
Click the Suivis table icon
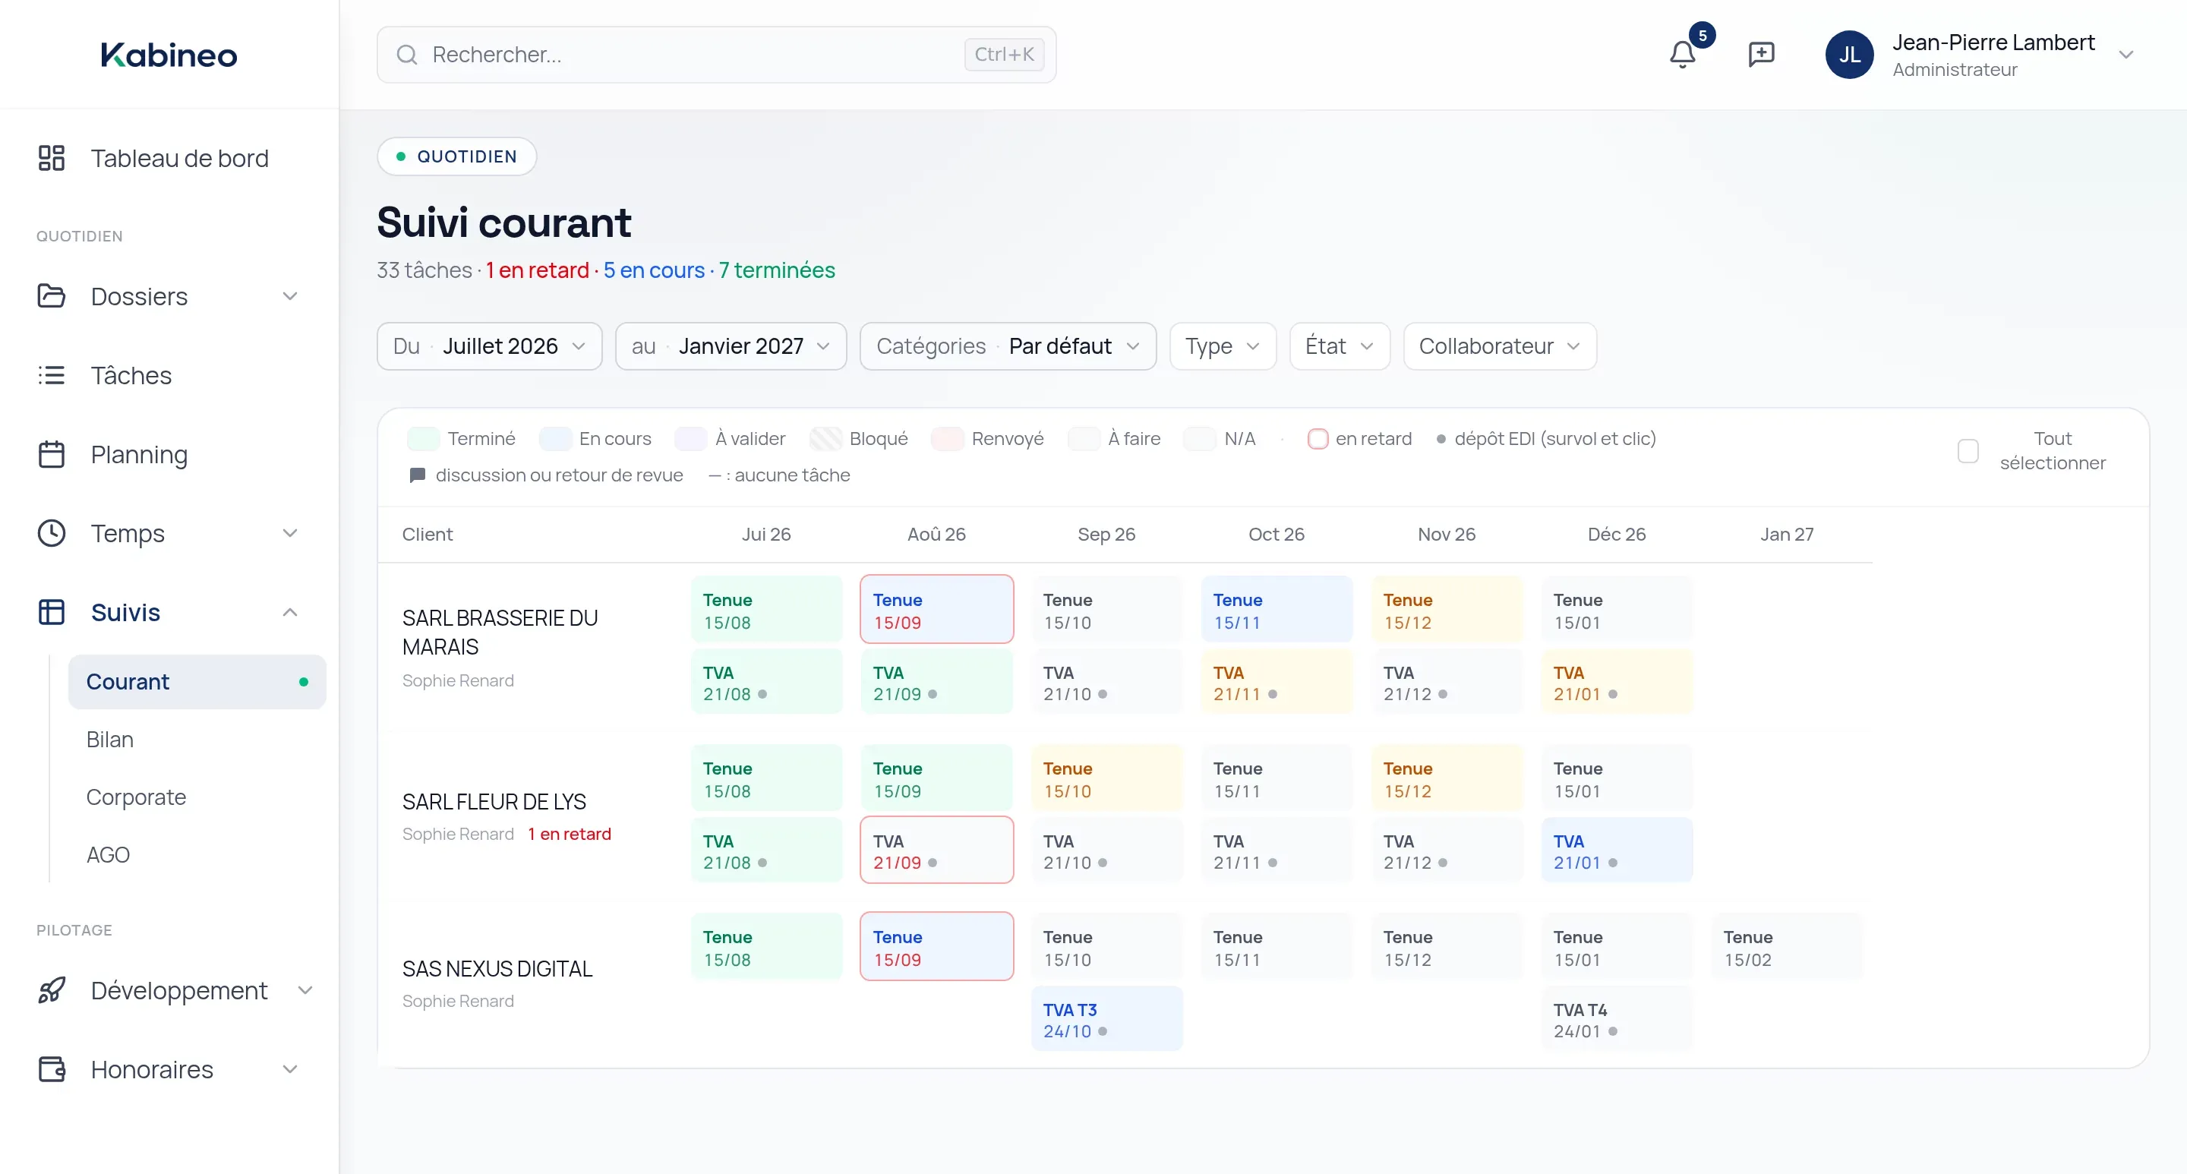pyautogui.click(x=51, y=612)
